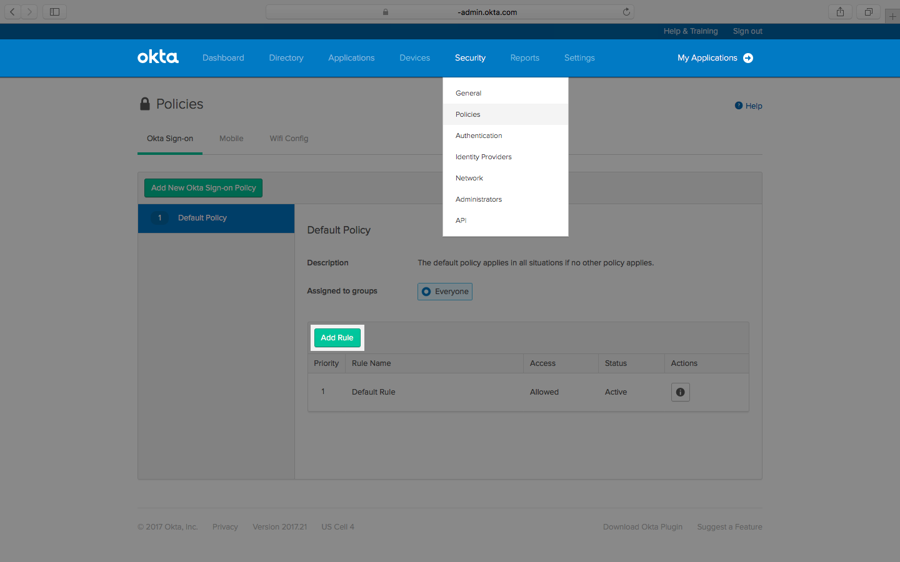Select the Everyone group option
The width and height of the screenshot is (900, 562).
pos(445,292)
